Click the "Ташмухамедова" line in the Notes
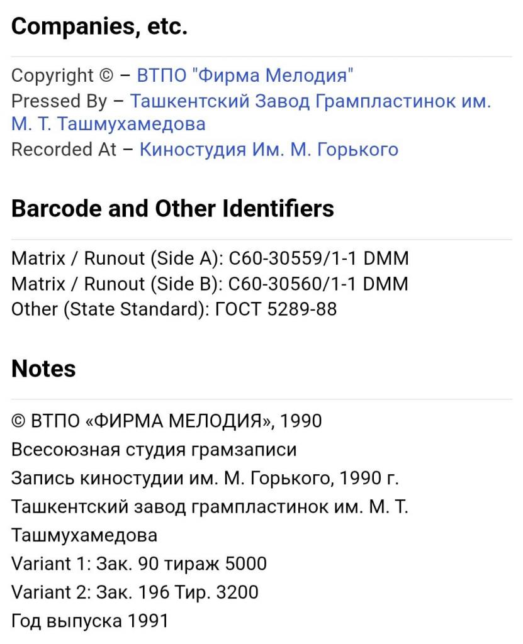Image resolution: width=523 pixels, height=644 pixels. coord(84,535)
